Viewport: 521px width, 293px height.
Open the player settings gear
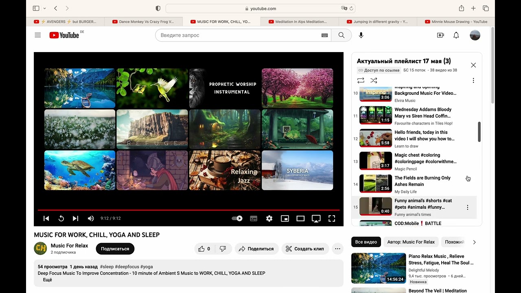point(269,219)
